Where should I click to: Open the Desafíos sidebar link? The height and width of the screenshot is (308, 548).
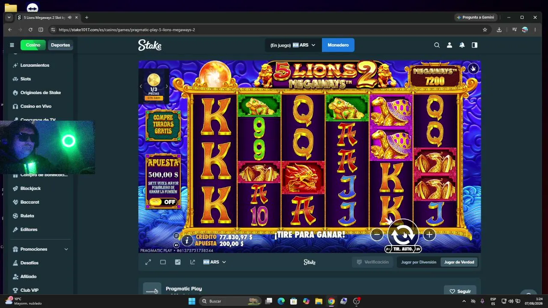[29, 263]
